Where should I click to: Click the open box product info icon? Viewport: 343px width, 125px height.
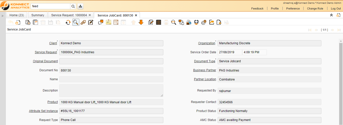tap(197, 22)
